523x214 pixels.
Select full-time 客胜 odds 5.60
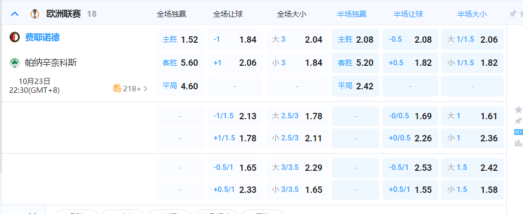pos(180,63)
